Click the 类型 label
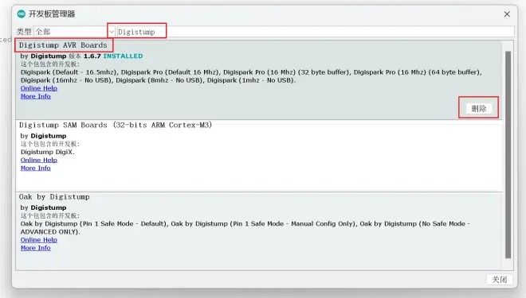 [24, 32]
